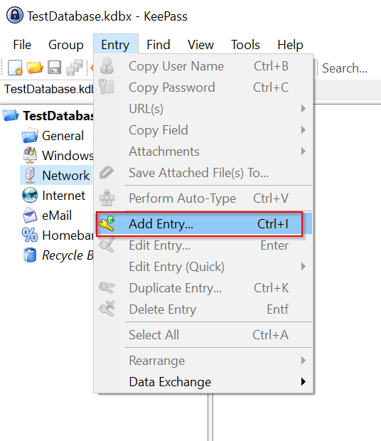Image resolution: width=381 pixels, height=441 pixels.
Task: Select the Recycle Bin group icon
Action: 30,255
